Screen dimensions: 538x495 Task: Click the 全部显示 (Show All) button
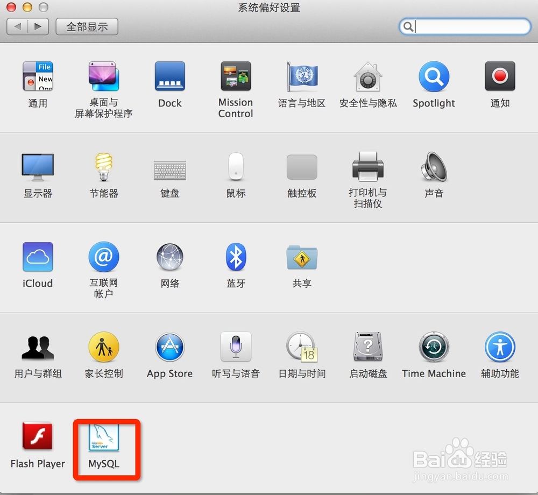[x=87, y=27]
